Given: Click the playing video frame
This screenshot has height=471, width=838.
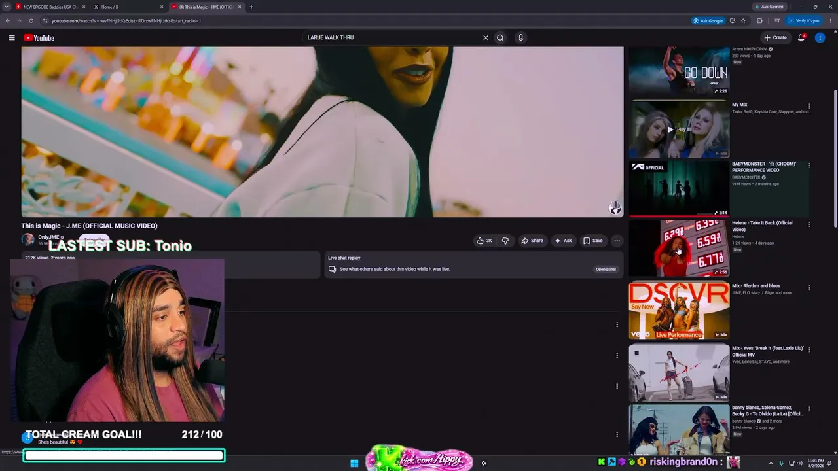Looking at the screenshot, I should (x=322, y=131).
